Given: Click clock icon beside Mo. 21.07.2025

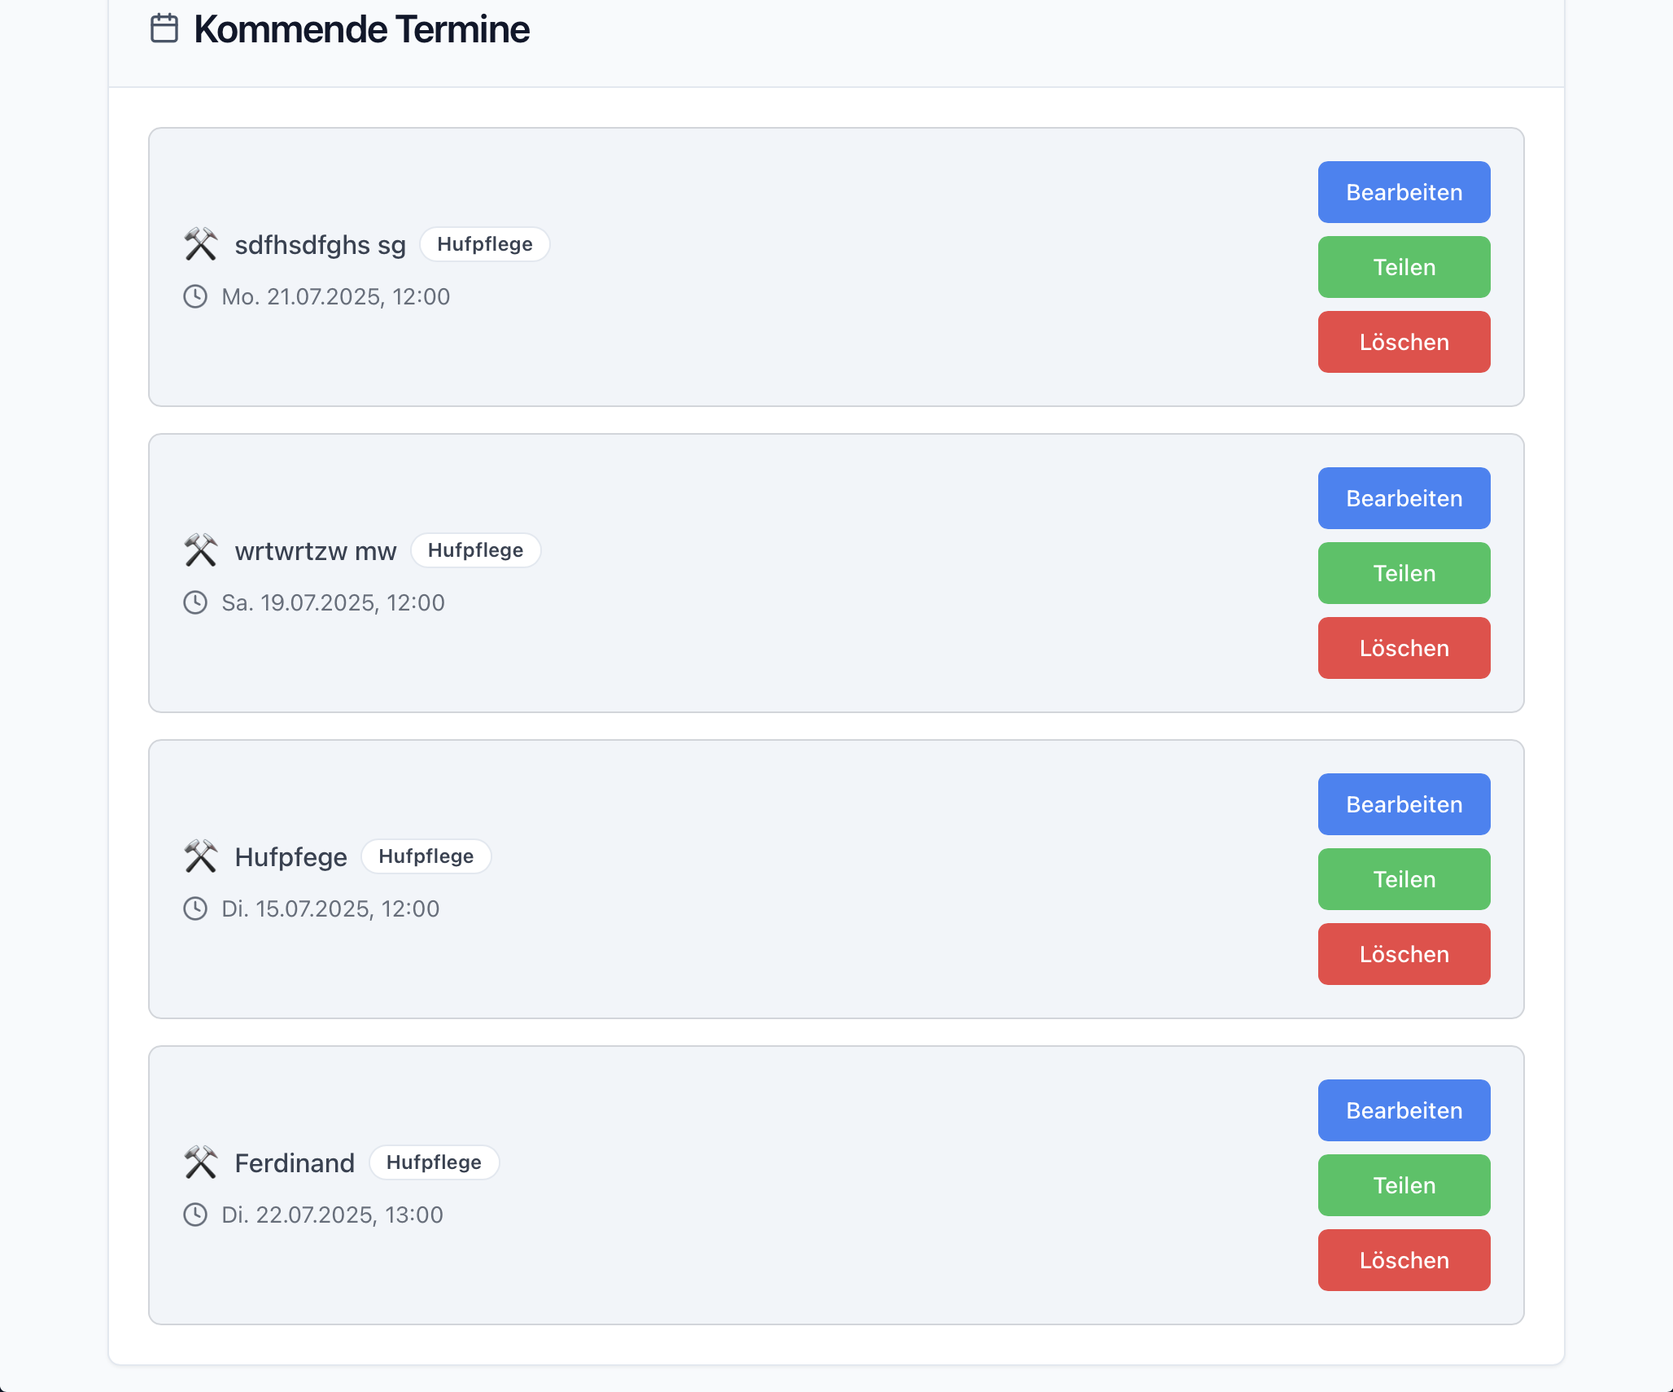Looking at the screenshot, I should pos(195,296).
